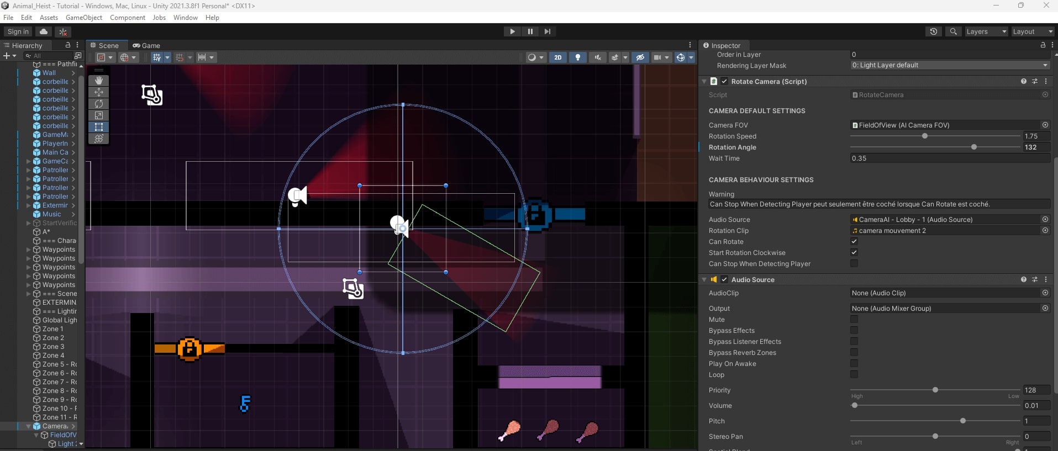This screenshot has height=451, width=1058.
Task: Open the Rendering Layer Mask dropdown
Action: click(949, 65)
